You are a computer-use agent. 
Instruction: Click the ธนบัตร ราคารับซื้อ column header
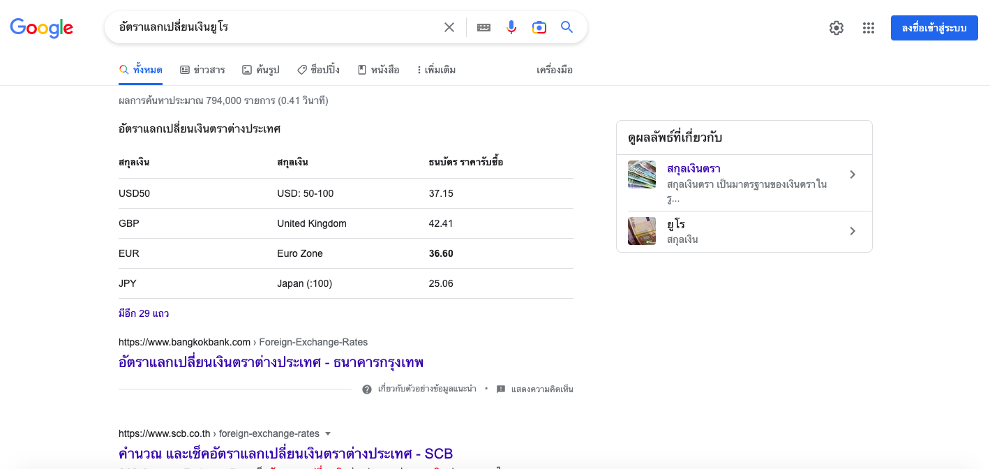[466, 163]
